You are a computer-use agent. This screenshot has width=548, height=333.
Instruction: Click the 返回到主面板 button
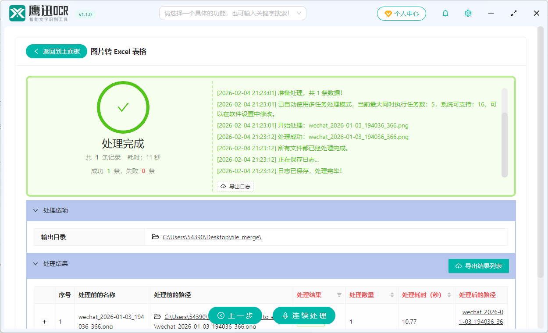56,51
